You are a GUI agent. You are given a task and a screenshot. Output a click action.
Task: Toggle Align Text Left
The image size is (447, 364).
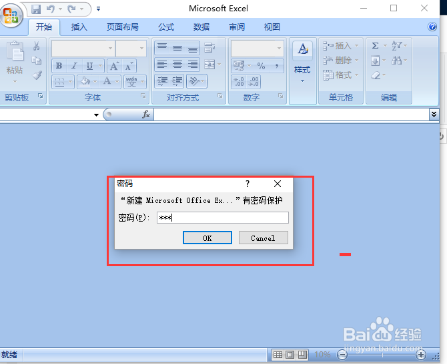pyautogui.click(x=162, y=65)
